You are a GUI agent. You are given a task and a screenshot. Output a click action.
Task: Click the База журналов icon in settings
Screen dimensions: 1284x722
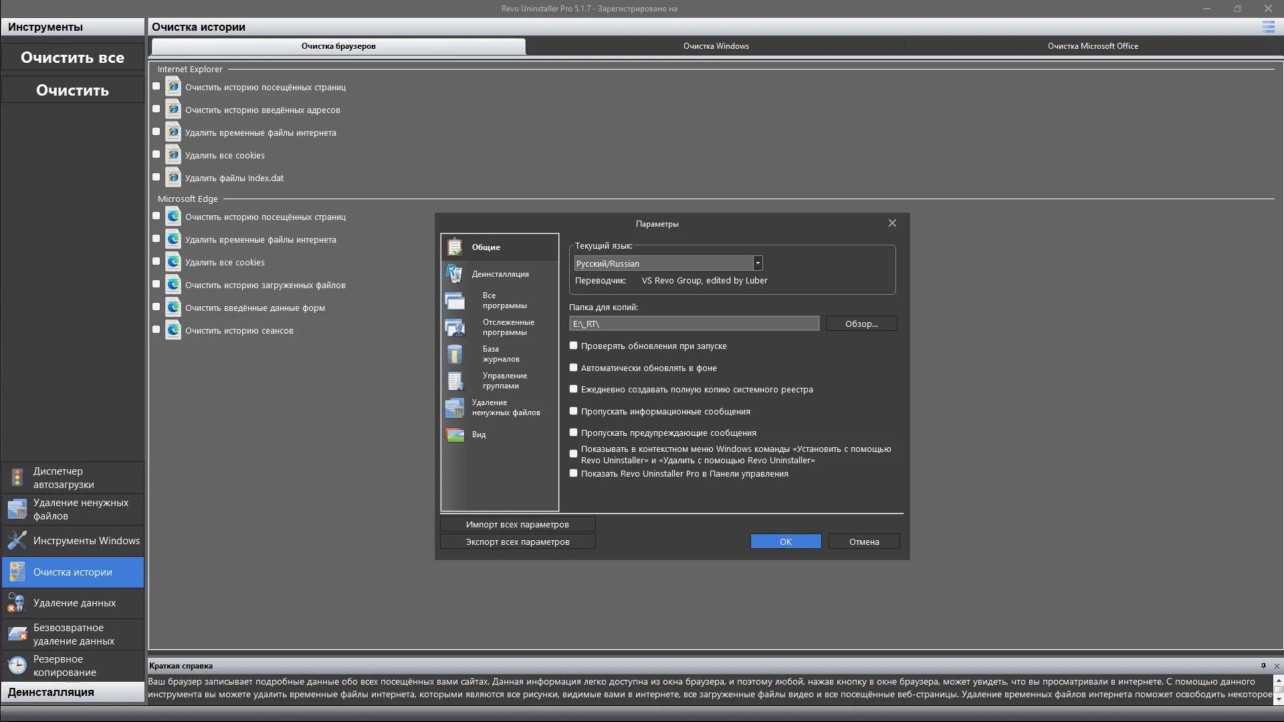(x=455, y=354)
